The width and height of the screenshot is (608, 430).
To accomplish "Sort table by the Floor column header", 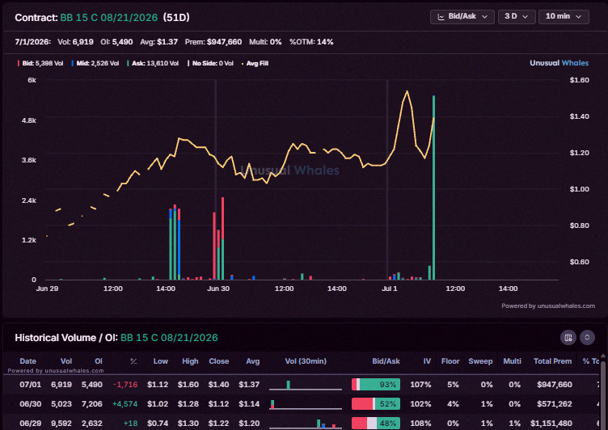I will tap(450, 361).
